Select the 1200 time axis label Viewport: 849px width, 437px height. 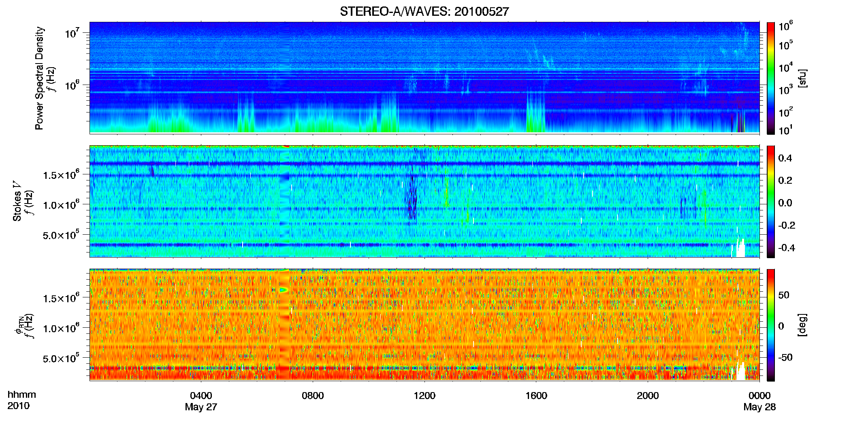pos(424,396)
